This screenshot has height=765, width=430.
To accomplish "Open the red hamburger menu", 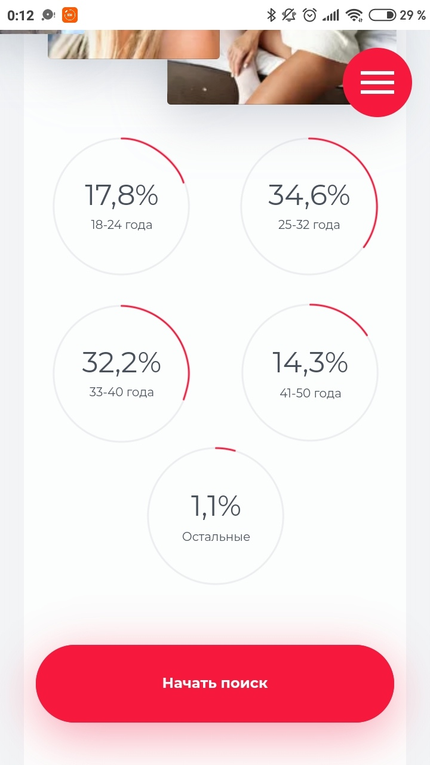I will pyautogui.click(x=377, y=82).
